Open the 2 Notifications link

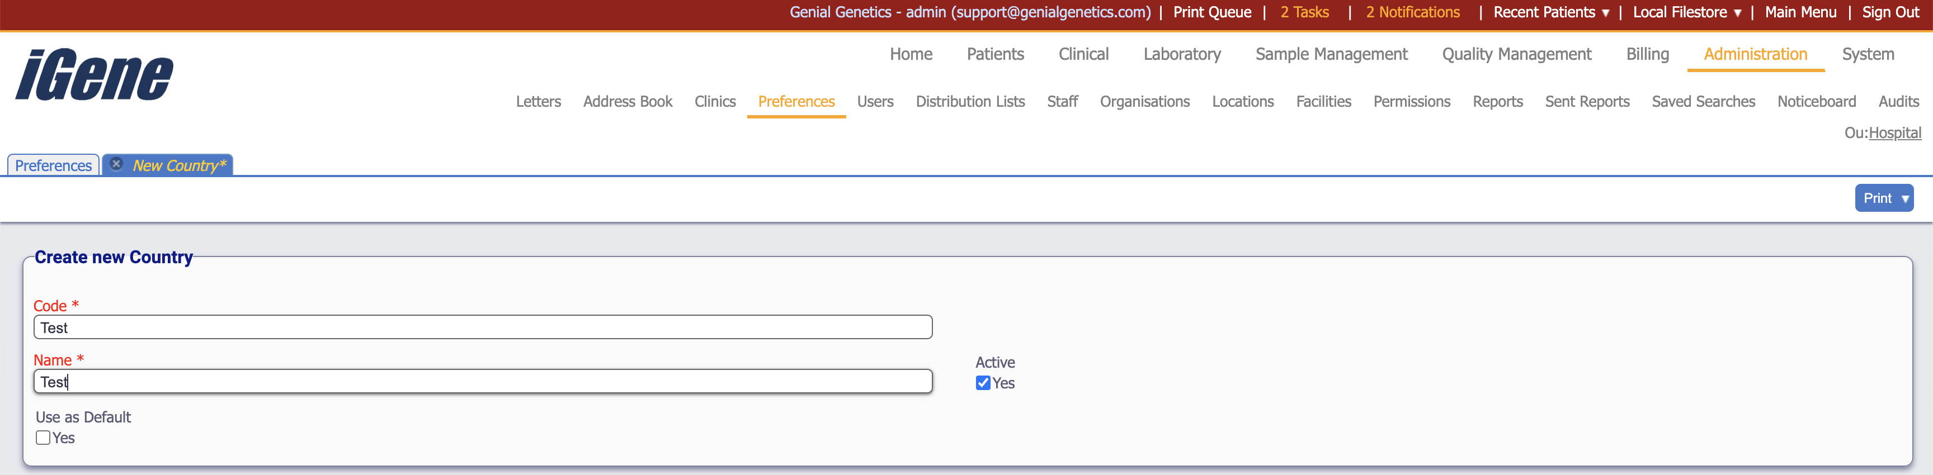[1412, 13]
